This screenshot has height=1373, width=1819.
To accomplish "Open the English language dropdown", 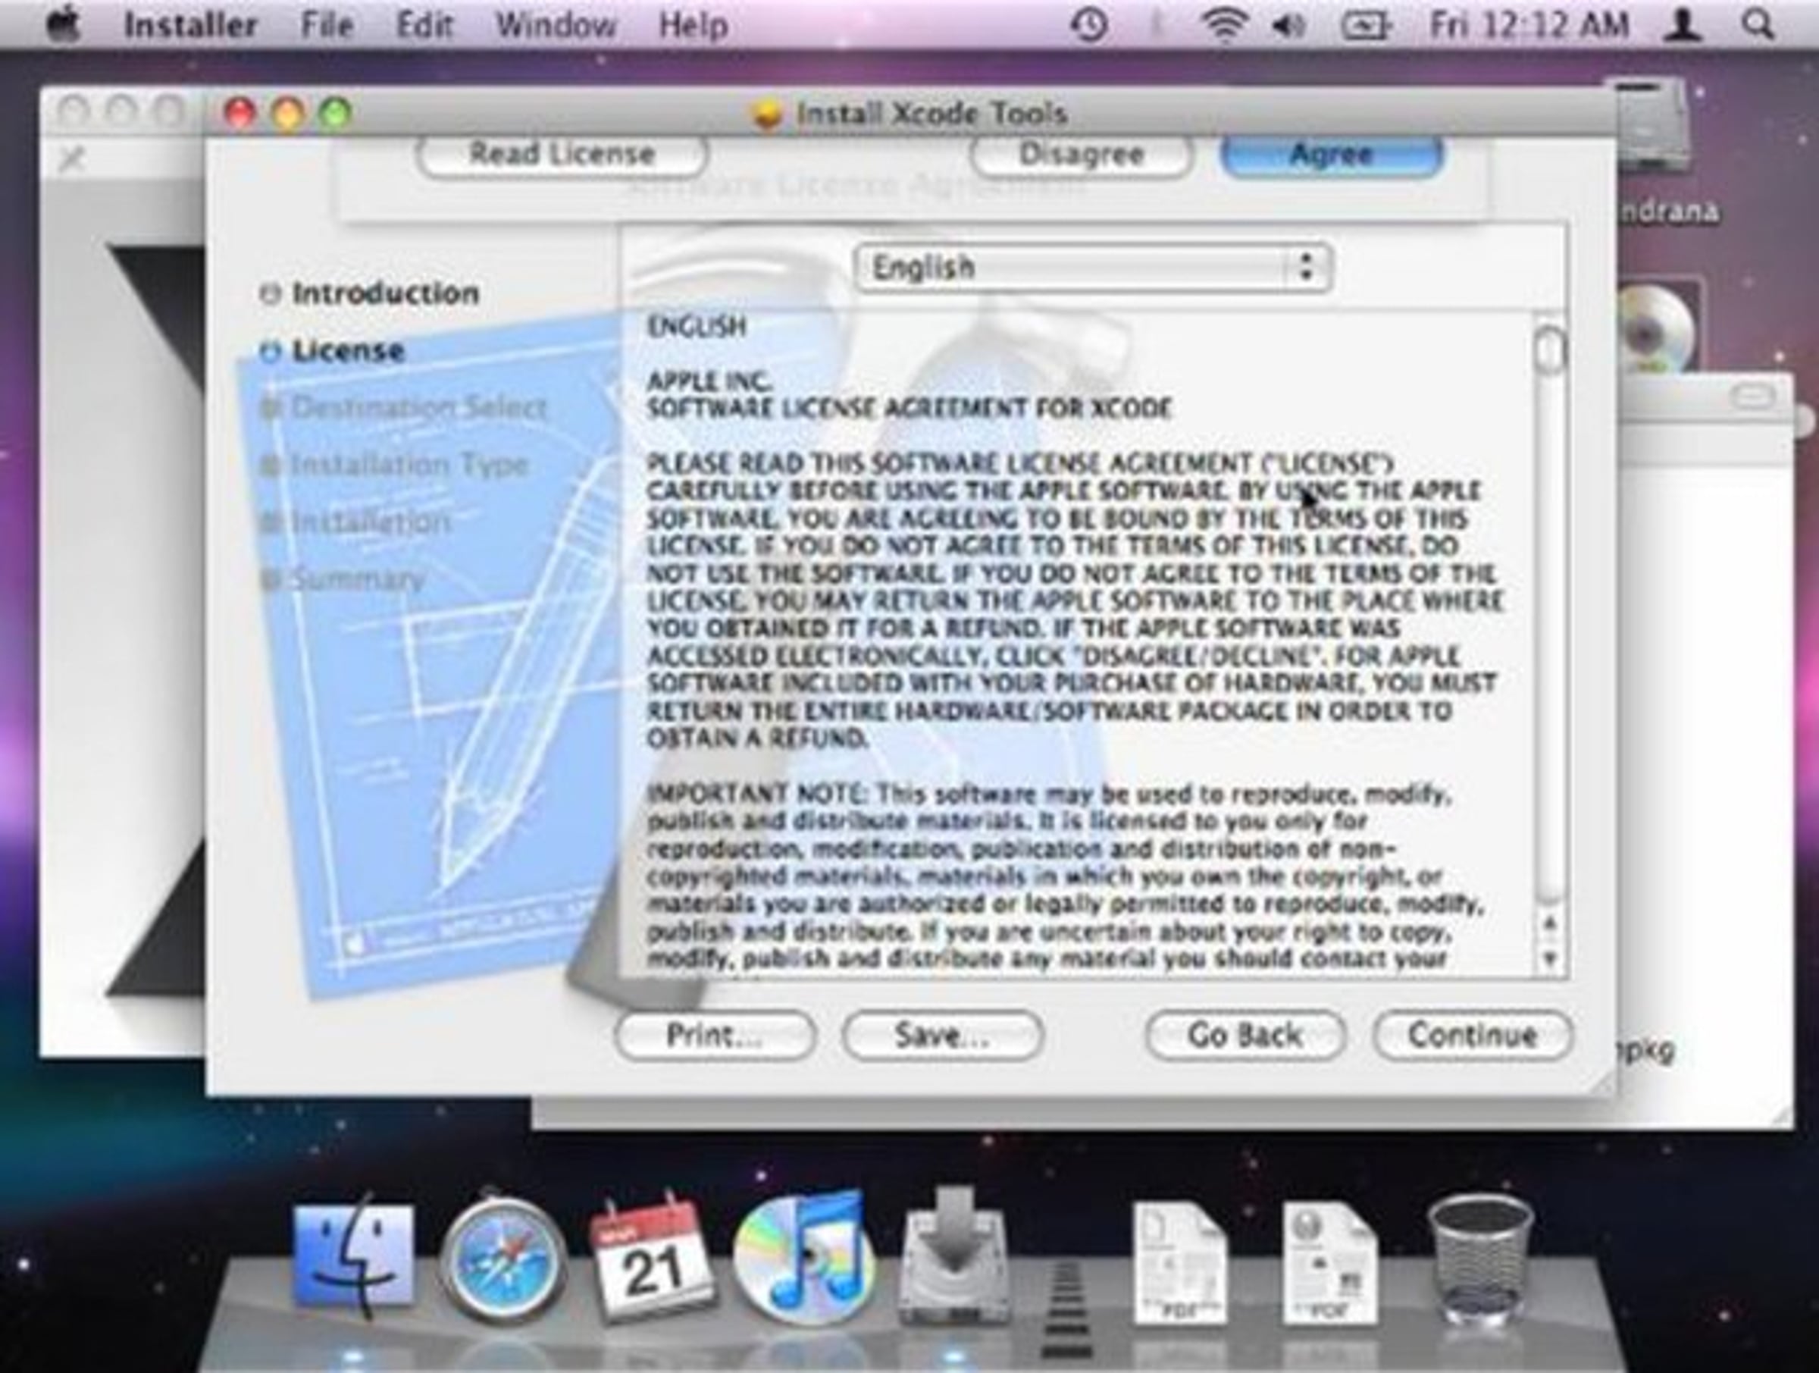I will tap(1093, 267).
